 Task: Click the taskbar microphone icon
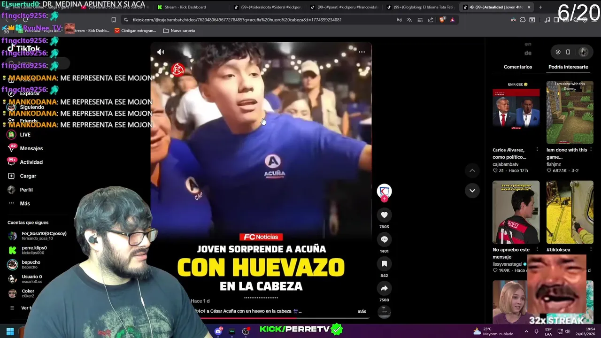(x=536, y=331)
